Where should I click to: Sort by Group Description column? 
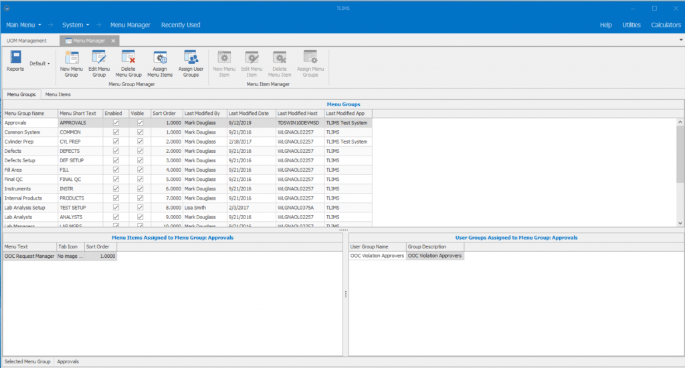point(435,247)
